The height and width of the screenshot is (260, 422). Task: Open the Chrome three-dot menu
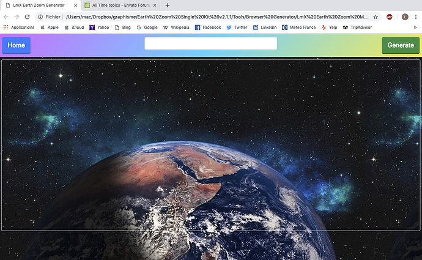pos(416,17)
